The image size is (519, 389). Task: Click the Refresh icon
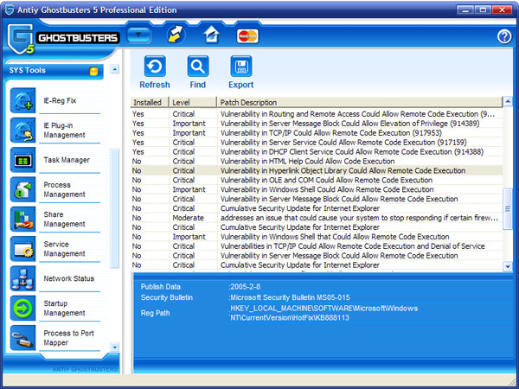pos(155,67)
